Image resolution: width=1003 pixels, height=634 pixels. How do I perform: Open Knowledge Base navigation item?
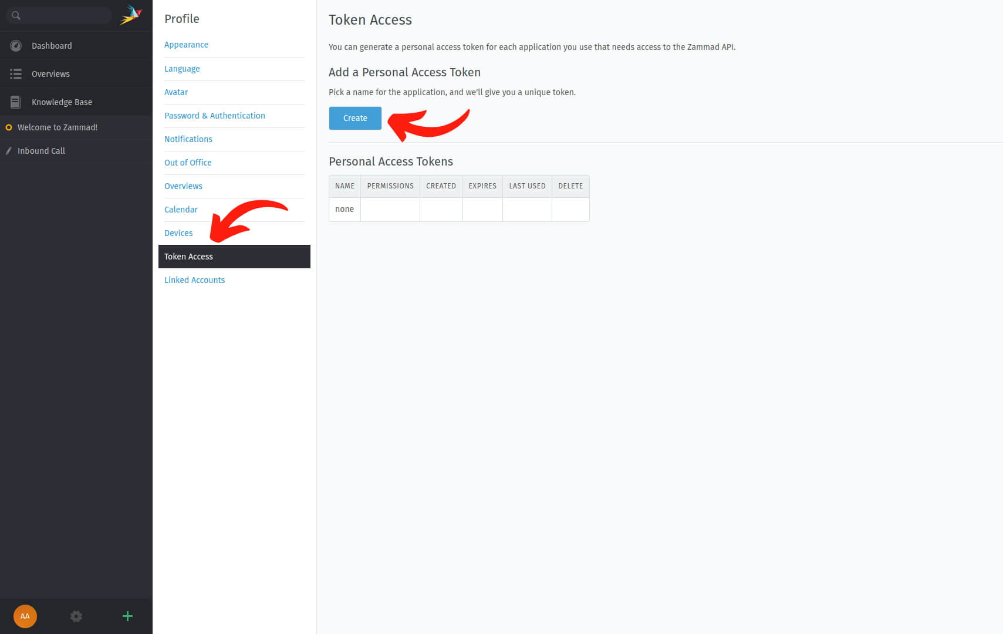76,102
